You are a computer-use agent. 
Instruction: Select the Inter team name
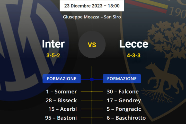tap(53, 44)
